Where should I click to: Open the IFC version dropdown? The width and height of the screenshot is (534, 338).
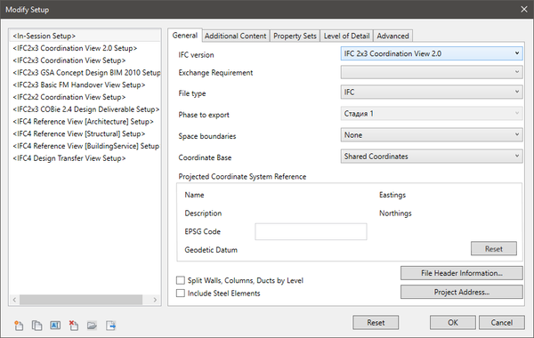(x=432, y=53)
